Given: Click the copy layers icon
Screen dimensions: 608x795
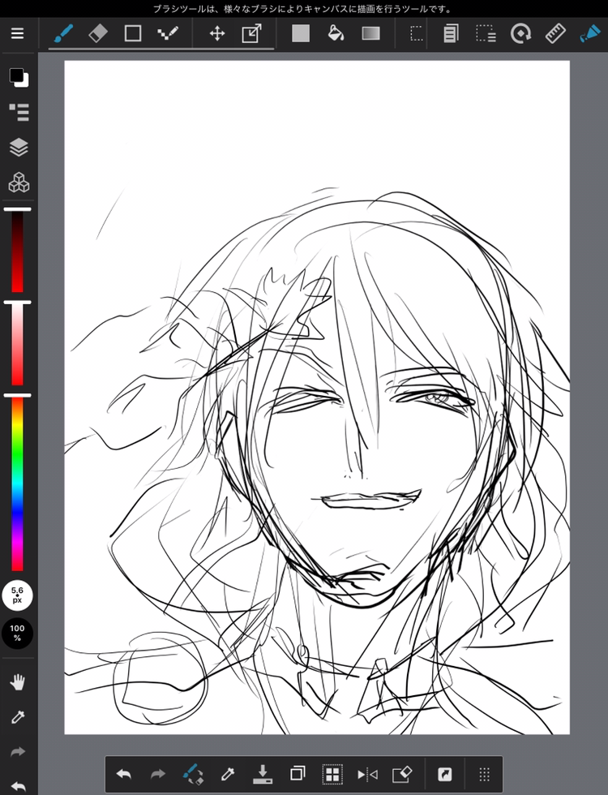Looking at the screenshot, I should pos(298,774).
